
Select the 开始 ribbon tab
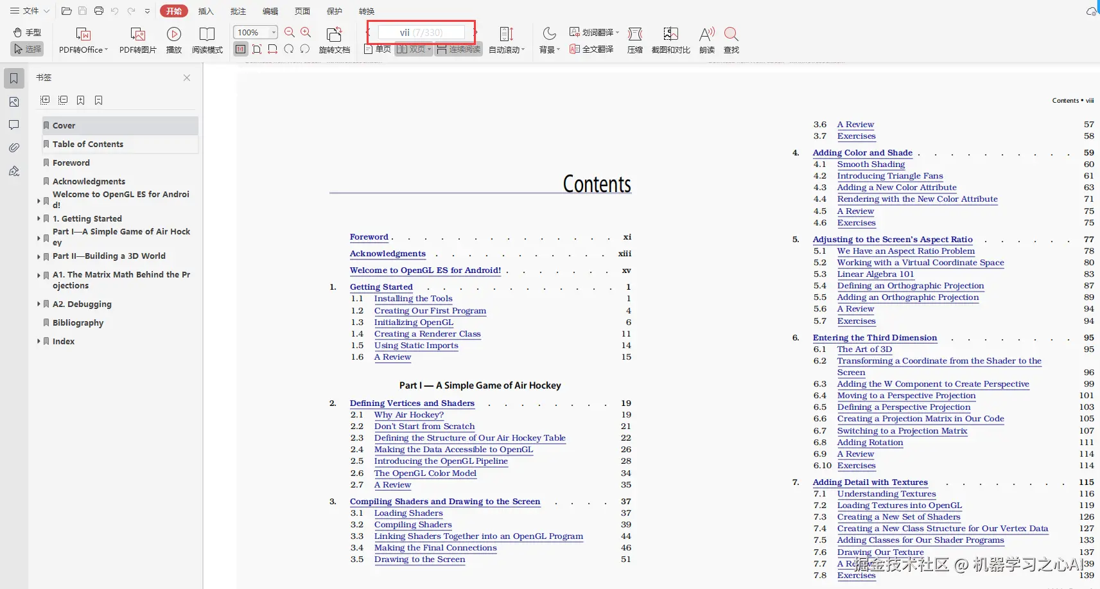174,11
